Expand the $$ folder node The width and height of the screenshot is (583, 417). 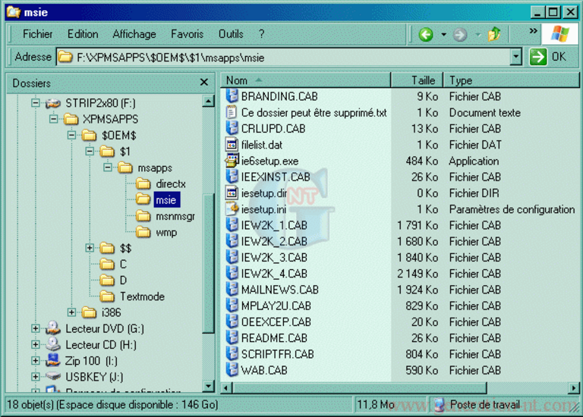pyautogui.click(x=90, y=248)
